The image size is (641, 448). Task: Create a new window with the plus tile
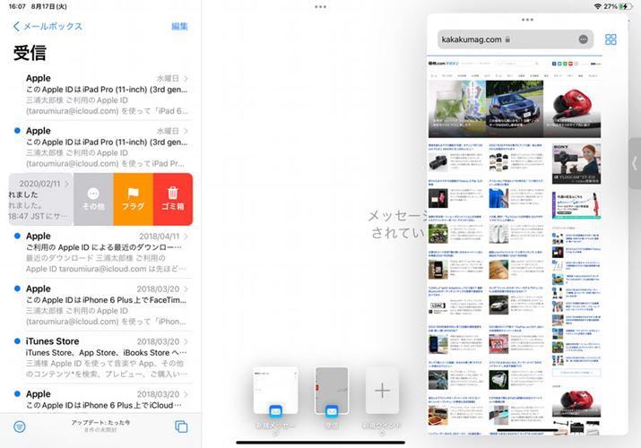click(x=382, y=391)
